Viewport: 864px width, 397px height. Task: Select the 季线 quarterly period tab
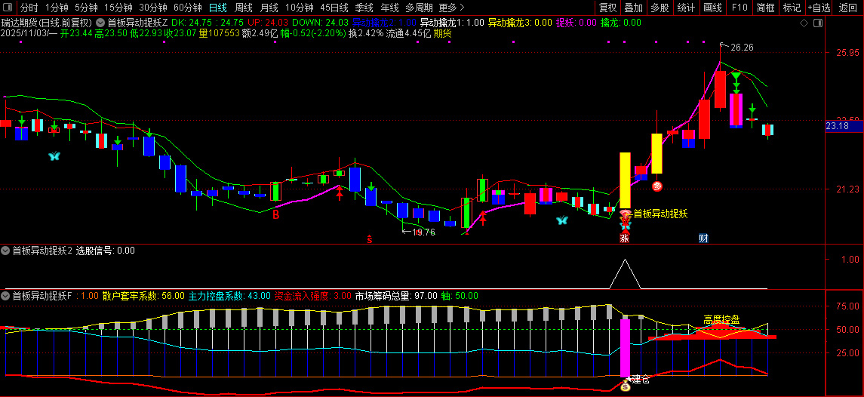pyautogui.click(x=364, y=8)
